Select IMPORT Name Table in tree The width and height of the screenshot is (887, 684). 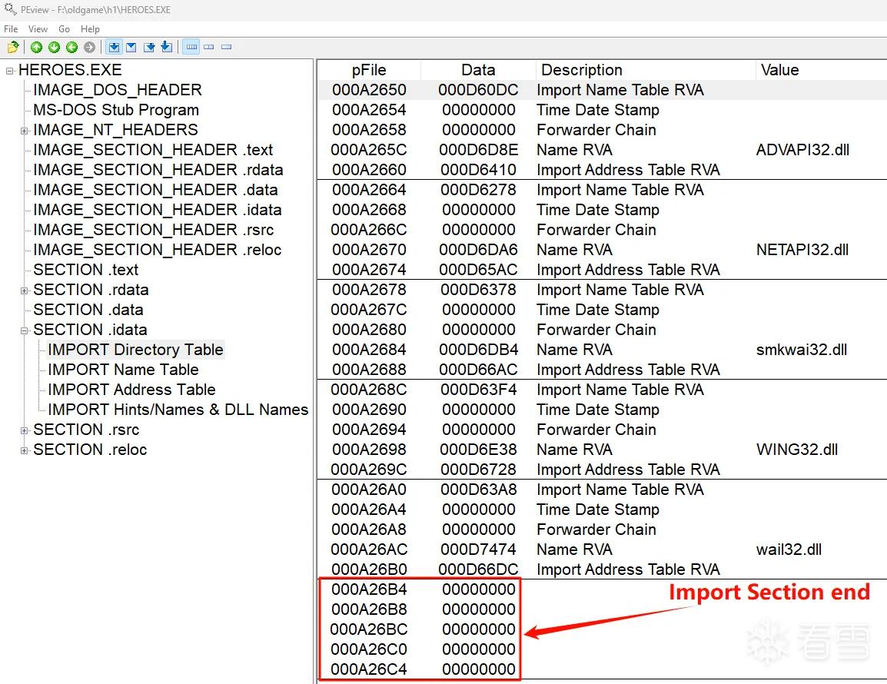pyautogui.click(x=123, y=370)
